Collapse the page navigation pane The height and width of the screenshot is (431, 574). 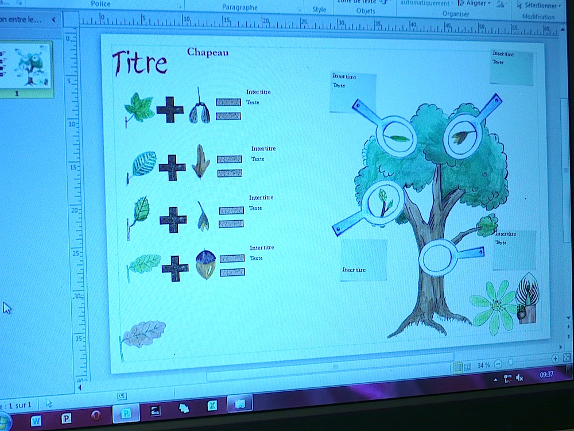point(53,20)
